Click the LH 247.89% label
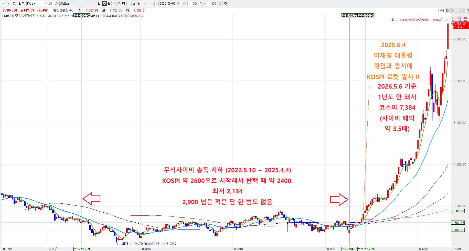The image size is (469, 251). [x=460, y=18]
